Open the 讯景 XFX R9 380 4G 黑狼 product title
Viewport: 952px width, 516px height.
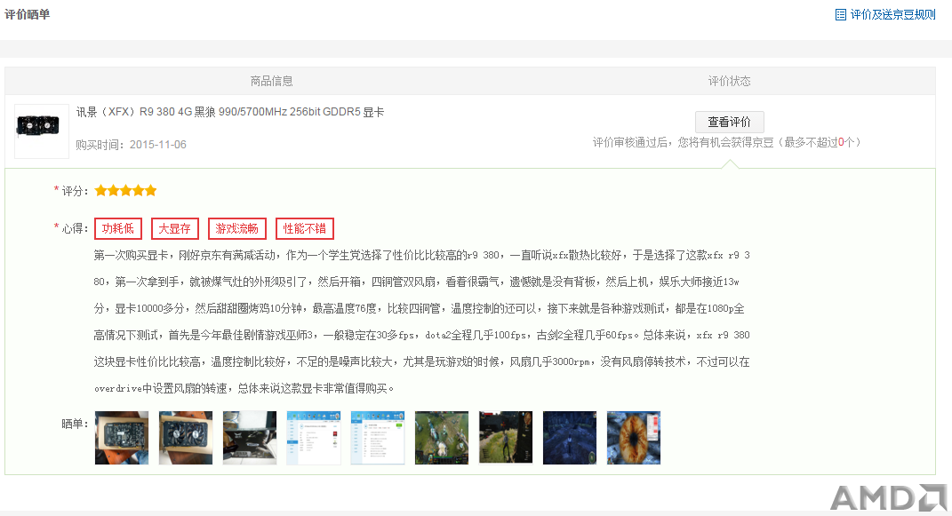[x=230, y=112]
